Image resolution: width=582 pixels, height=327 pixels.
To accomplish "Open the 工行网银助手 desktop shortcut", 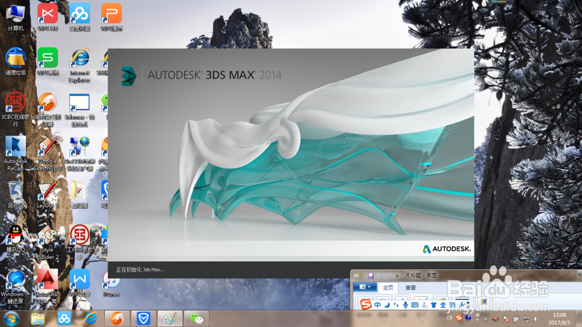I will (x=79, y=243).
